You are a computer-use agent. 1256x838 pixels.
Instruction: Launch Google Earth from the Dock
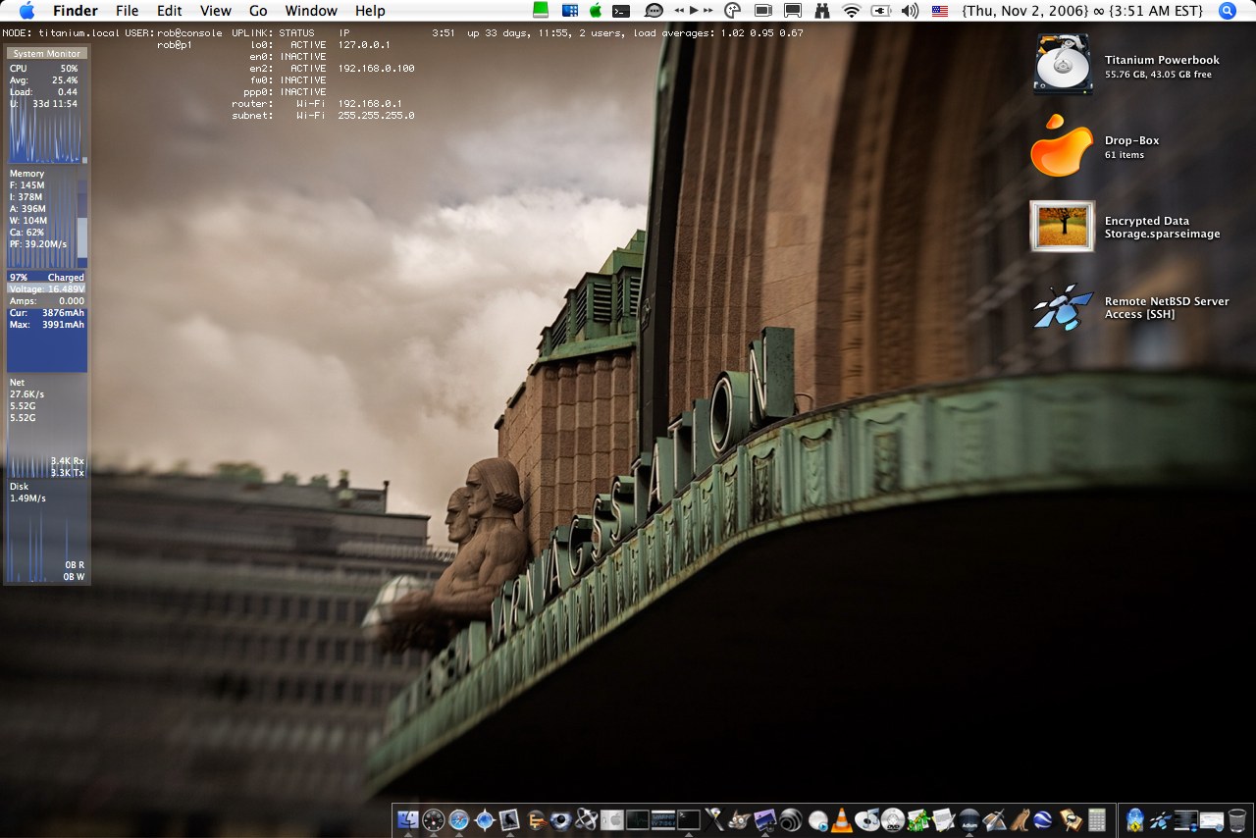pos(1043,820)
